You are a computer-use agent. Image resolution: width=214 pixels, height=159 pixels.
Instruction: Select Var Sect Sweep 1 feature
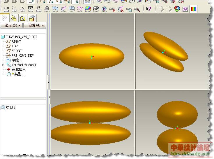click(x=24, y=65)
